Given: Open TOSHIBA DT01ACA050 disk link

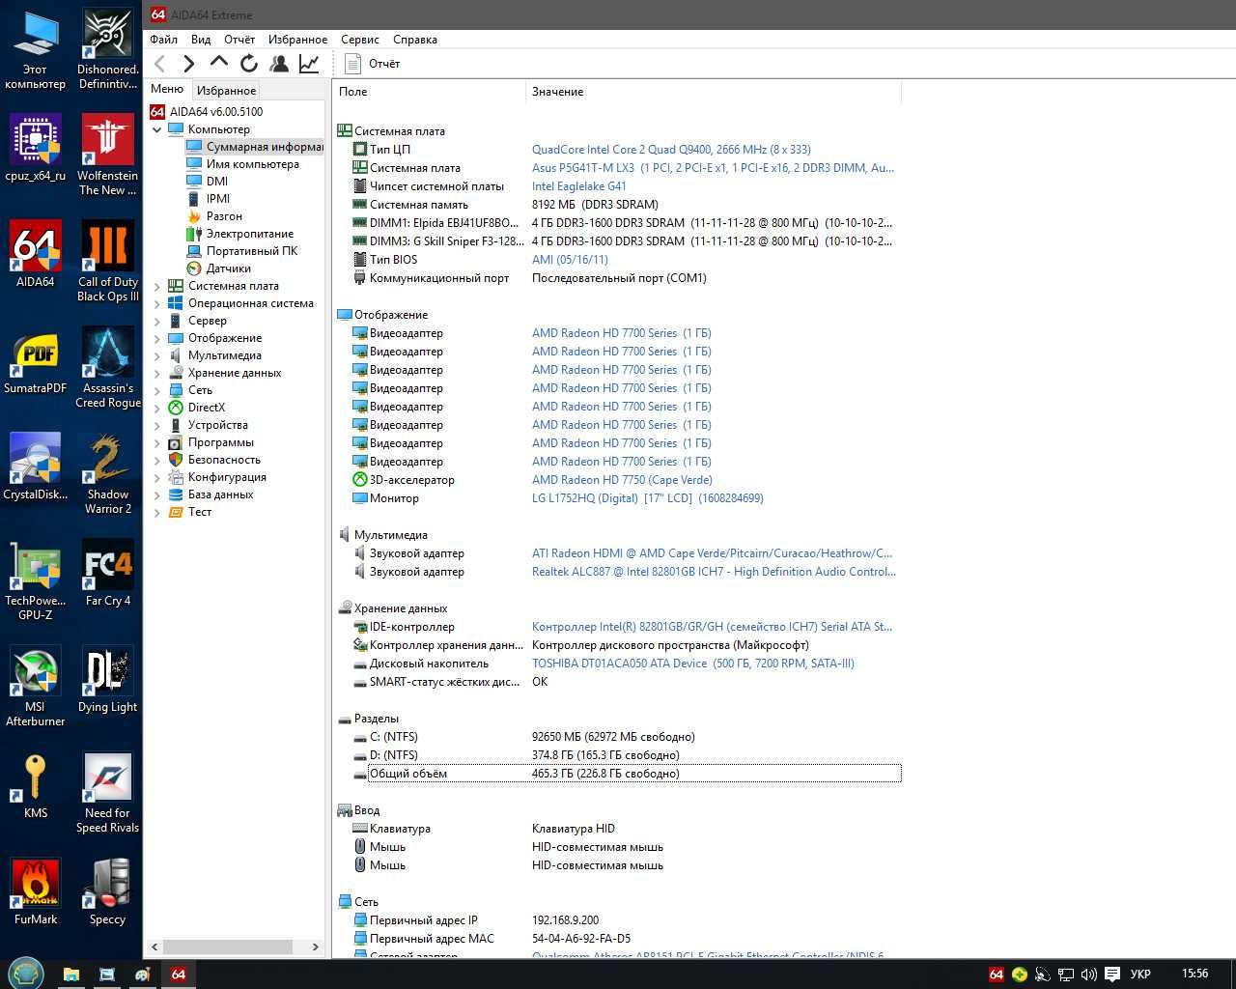Looking at the screenshot, I should pos(693,664).
